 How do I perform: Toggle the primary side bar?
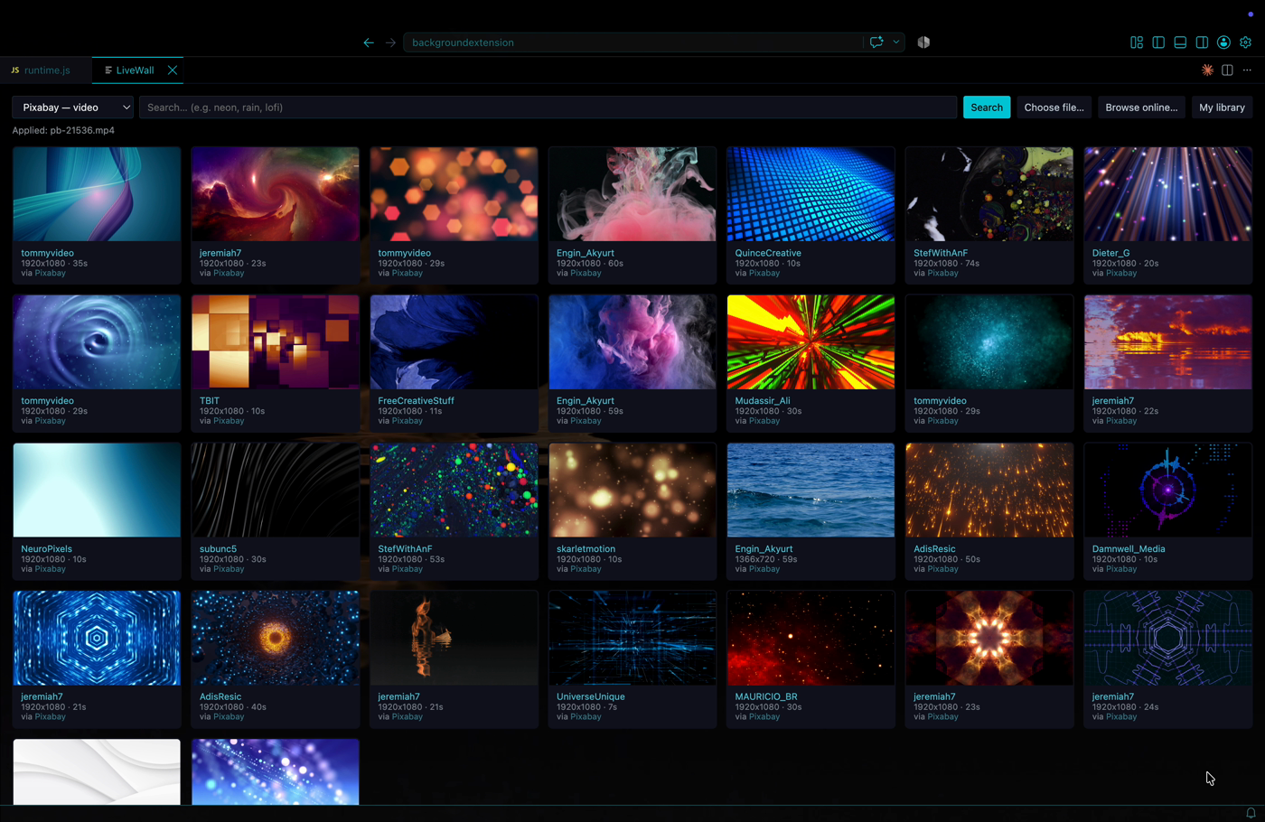1158,42
